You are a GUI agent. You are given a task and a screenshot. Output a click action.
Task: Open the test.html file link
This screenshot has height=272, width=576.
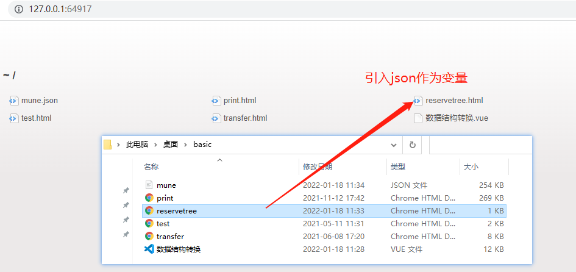[37, 118]
